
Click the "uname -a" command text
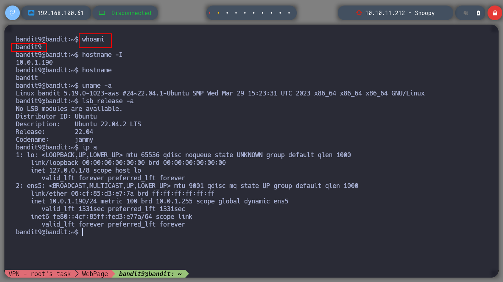97,86
